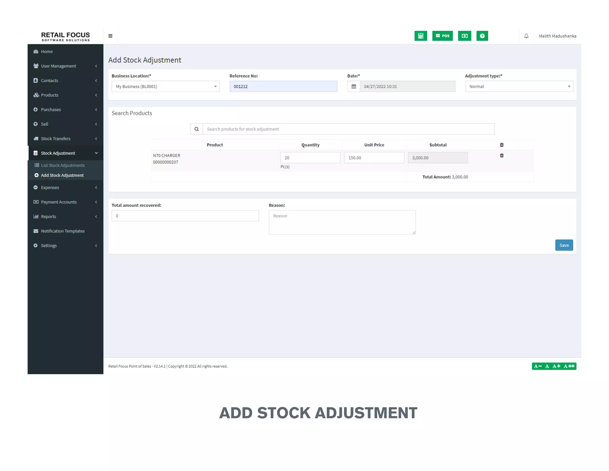Save the stock adjustment
The image size is (609, 471).
pos(564,245)
